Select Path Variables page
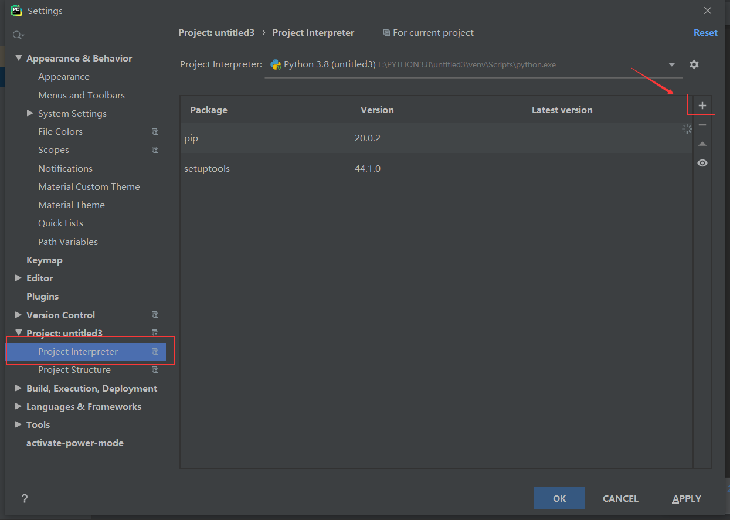Viewport: 730px width, 520px height. click(x=68, y=242)
